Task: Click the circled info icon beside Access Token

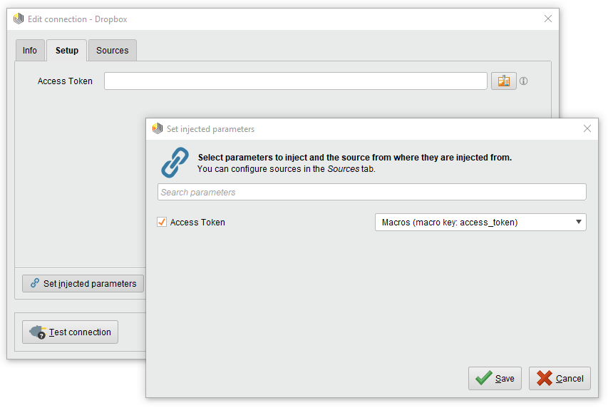Action: 523,81
